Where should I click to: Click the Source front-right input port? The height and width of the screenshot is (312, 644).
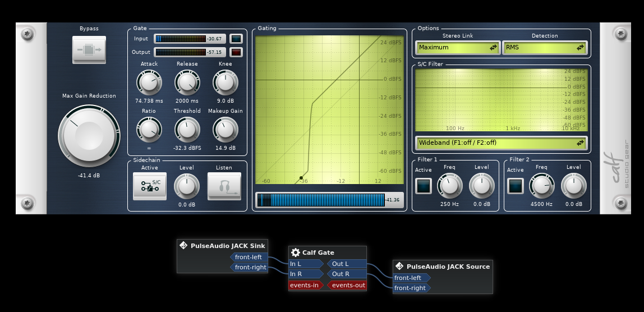(412, 288)
